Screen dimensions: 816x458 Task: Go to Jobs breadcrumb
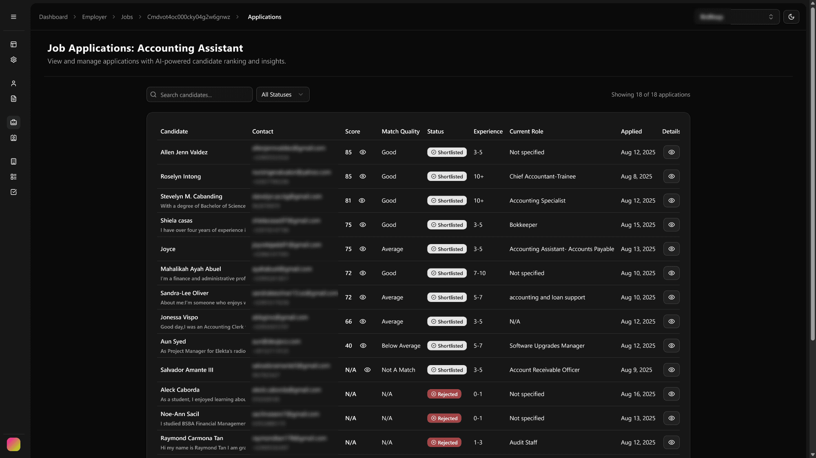pos(127,17)
